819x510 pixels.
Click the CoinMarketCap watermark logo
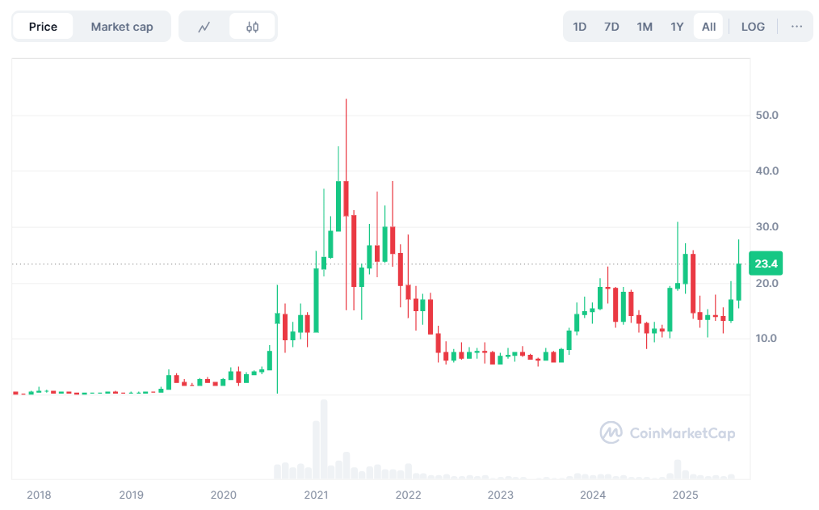(x=611, y=433)
